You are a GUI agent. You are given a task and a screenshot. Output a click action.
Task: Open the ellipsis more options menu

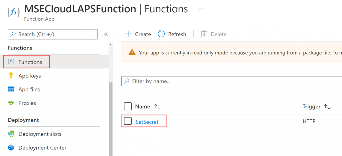click(x=202, y=9)
